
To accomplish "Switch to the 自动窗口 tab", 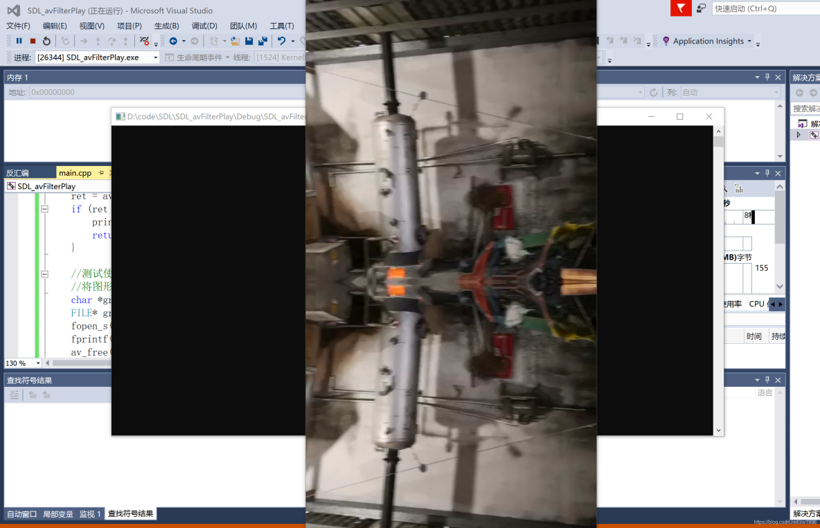I will pyautogui.click(x=21, y=514).
